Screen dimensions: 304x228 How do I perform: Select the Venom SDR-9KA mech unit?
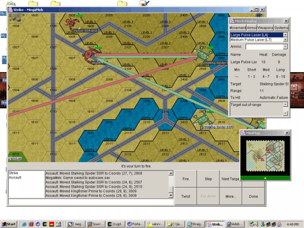pos(71,24)
